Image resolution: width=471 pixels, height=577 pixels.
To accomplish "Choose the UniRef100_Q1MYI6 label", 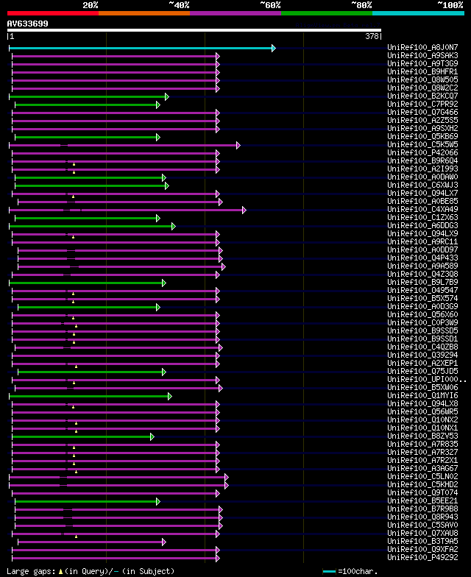I will point(422,396).
